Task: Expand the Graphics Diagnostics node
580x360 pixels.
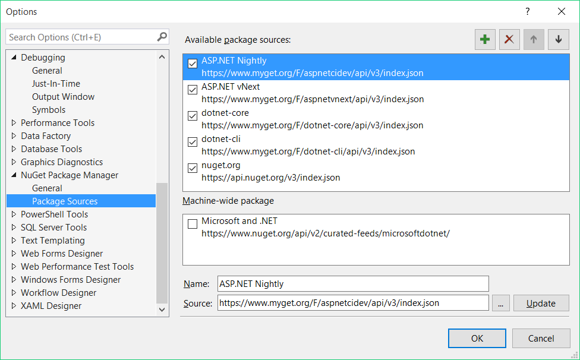Action: tap(14, 162)
